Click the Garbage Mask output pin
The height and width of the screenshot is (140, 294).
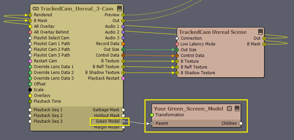coord(123,110)
